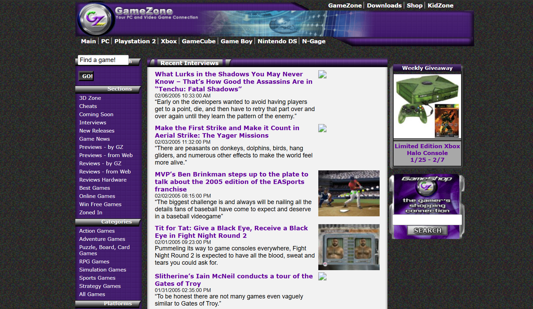Image resolution: width=533 pixels, height=309 pixels.
Task: Open the Tenchu: Fatal Shadows interview headline
Action: tap(233, 82)
